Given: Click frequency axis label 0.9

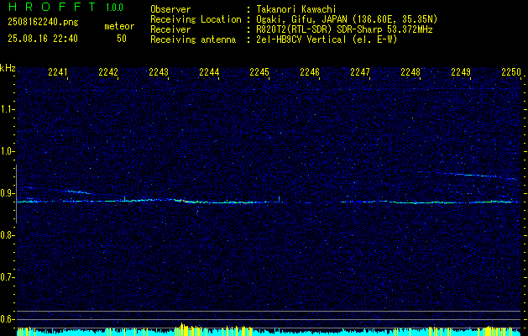Looking at the screenshot, I should (x=8, y=193).
